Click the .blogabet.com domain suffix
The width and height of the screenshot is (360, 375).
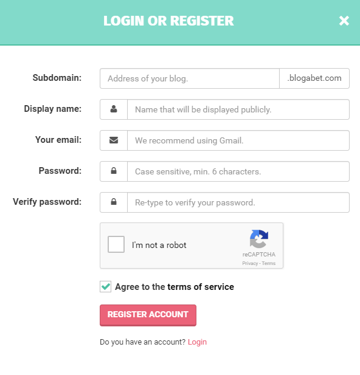pyautogui.click(x=314, y=78)
